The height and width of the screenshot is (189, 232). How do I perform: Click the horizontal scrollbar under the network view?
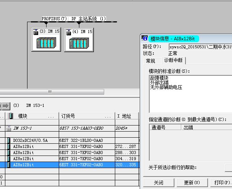(x=52, y=92)
